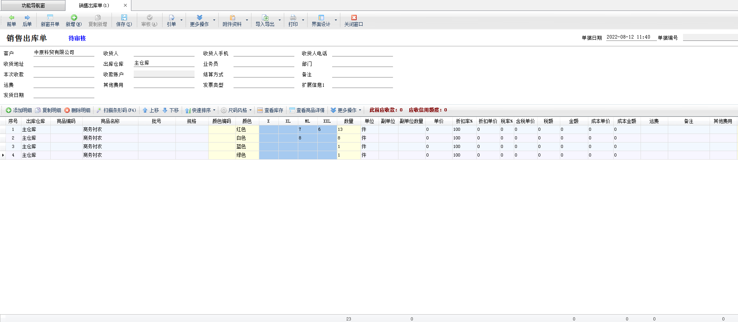Click 新窗开单 toolbar icon
The width and height of the screenshot is (738, 322).
[50, 18]
